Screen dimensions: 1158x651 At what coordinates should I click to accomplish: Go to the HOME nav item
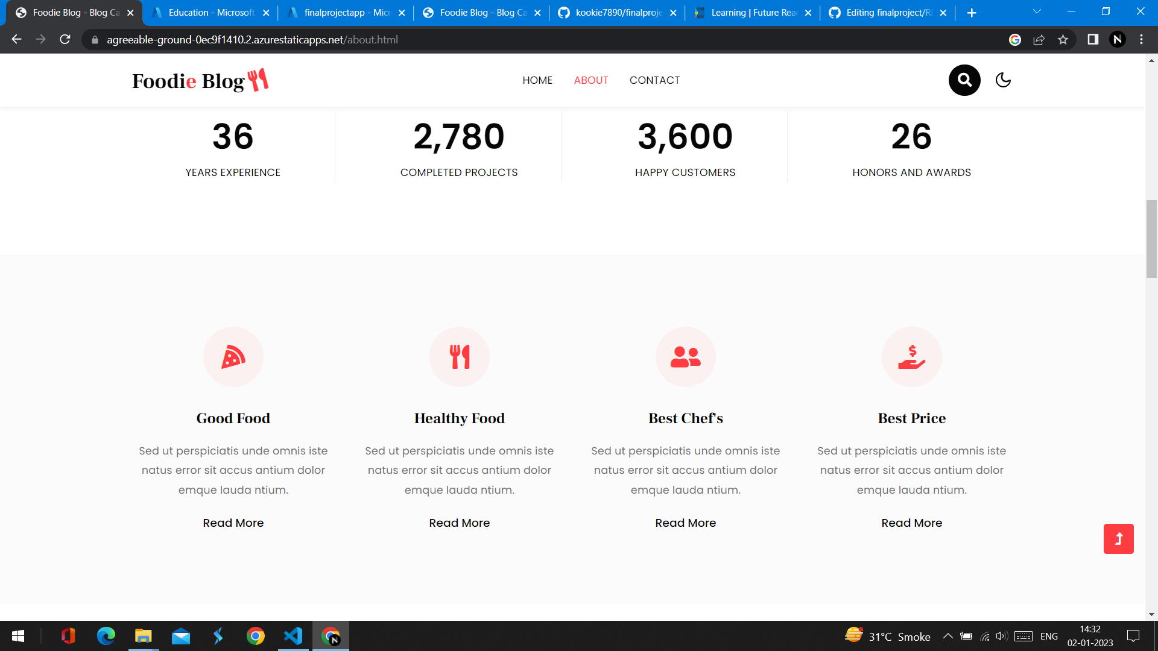537,80
